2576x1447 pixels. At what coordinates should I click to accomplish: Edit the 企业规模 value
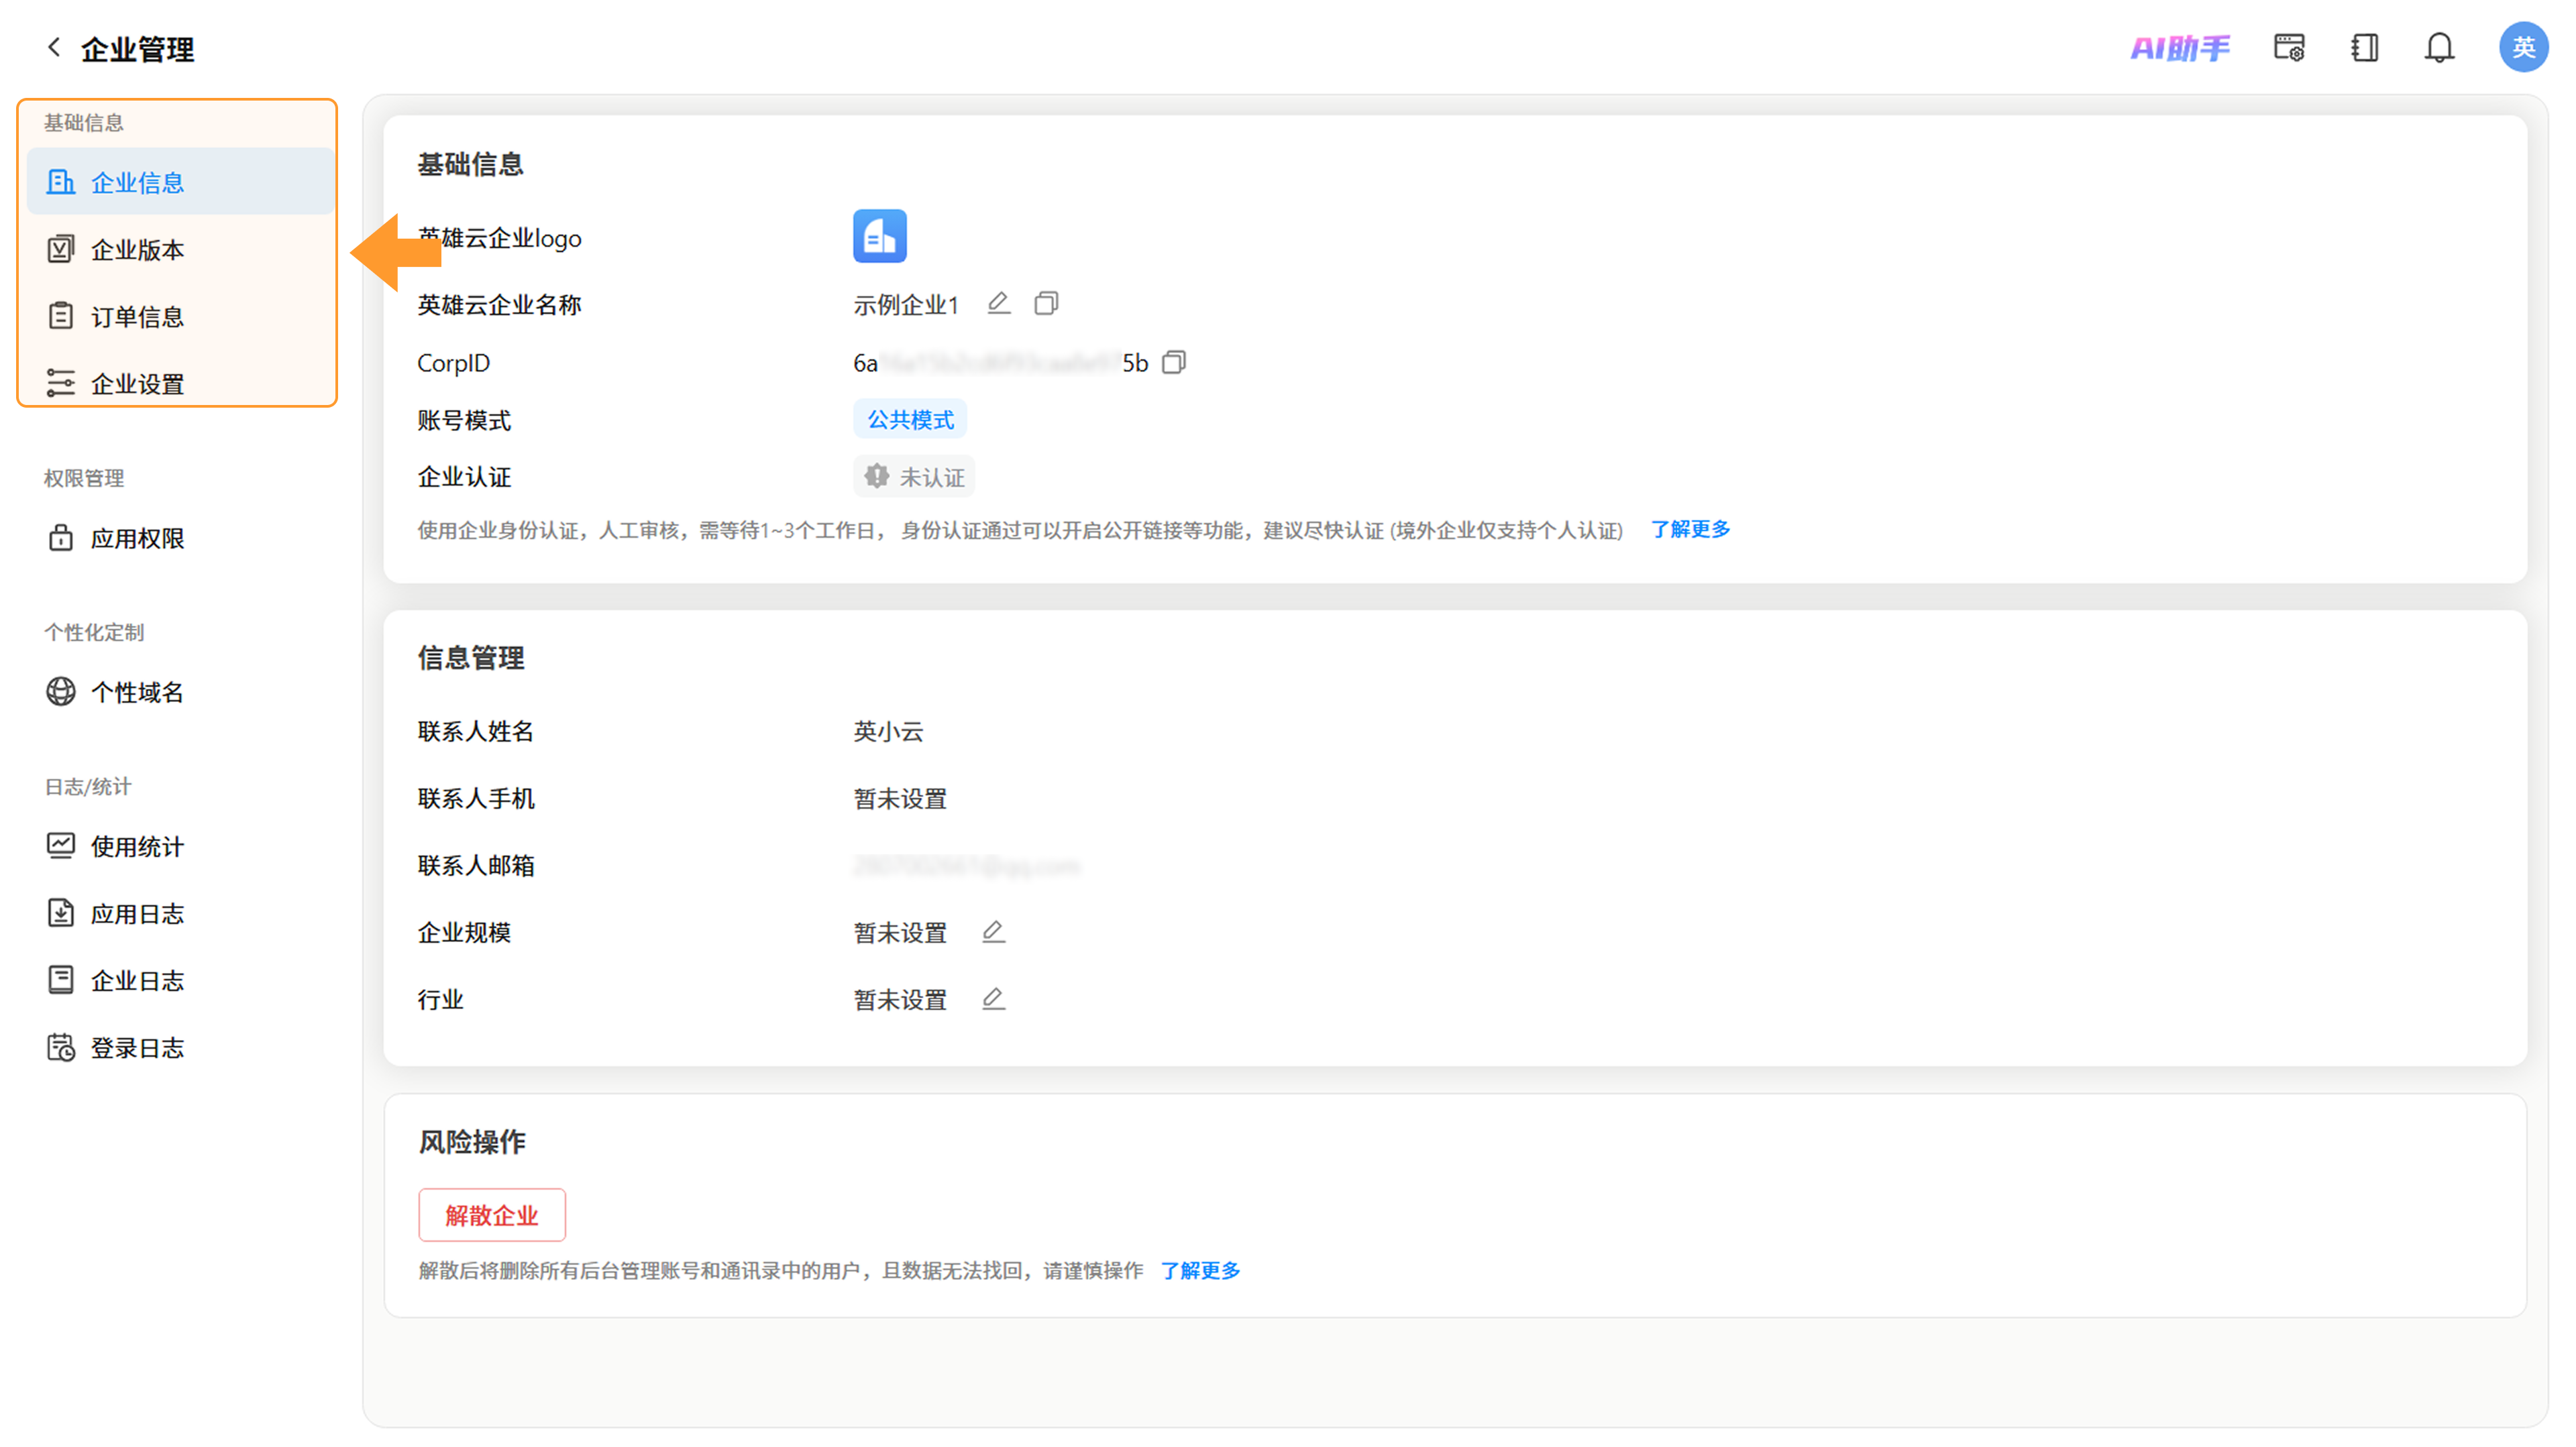point(993,931)
